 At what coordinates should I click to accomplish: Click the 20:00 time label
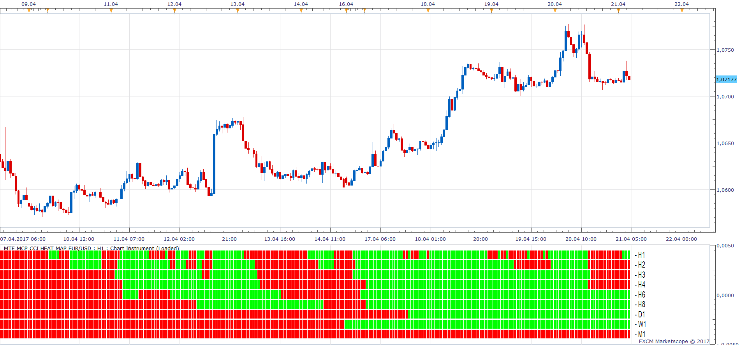(481, 239)
